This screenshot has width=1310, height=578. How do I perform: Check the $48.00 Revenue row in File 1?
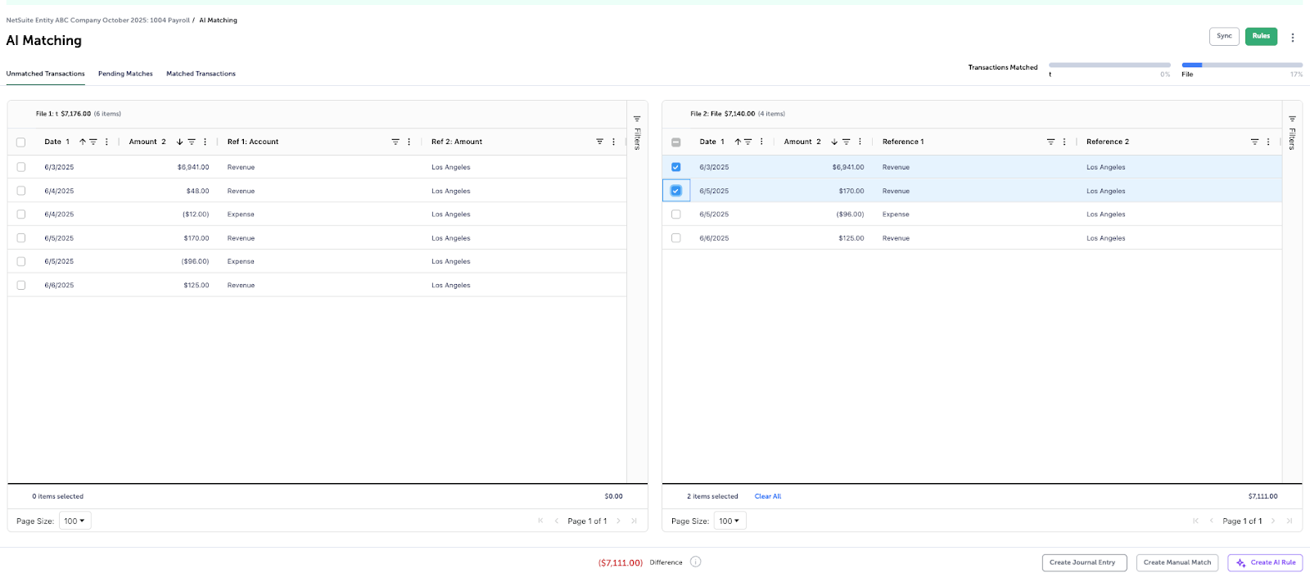(21, 191)
